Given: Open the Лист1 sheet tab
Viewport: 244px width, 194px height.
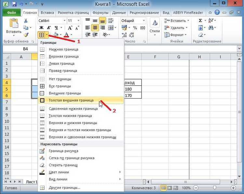Looking at the screenshot, I should [x=32, y=182].
